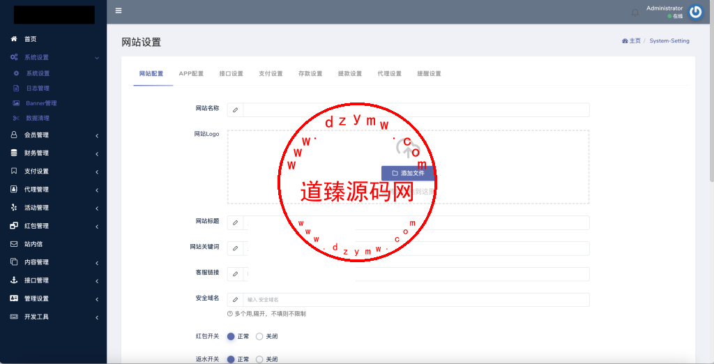
Task: Click pencil icon of 客服链接 field
Action: click(236, 274)
